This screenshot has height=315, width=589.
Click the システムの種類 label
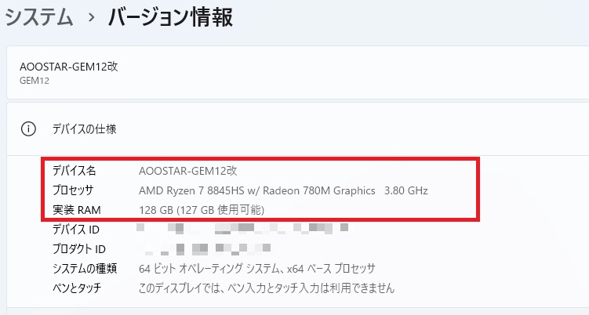point(85,269)
